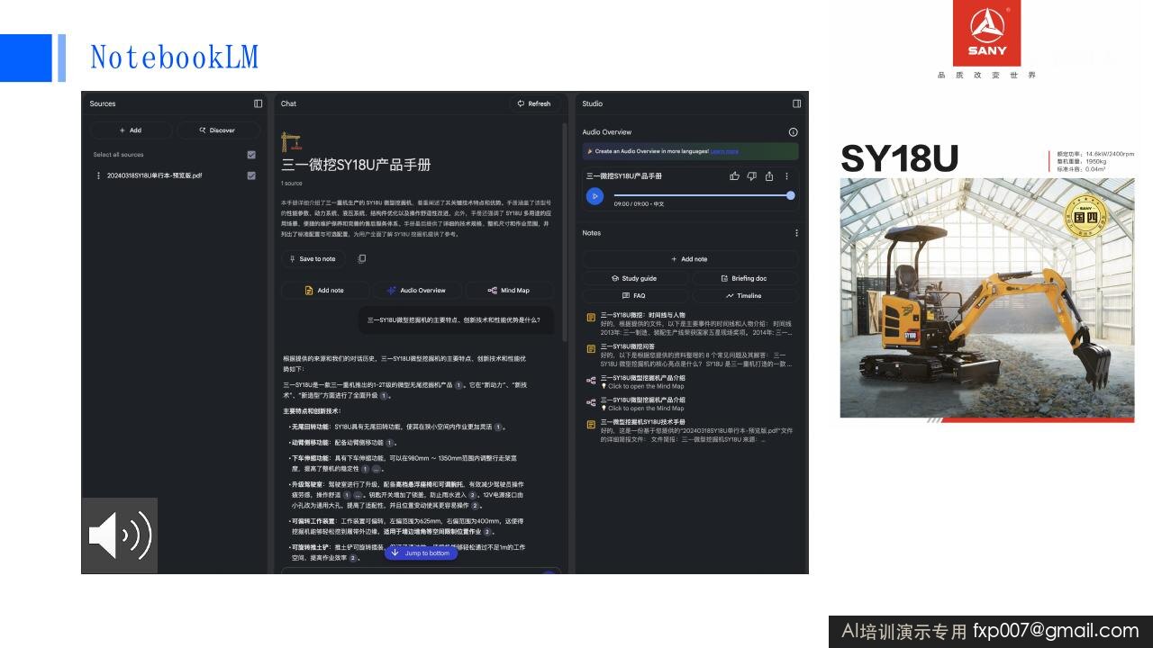Generate a Briefing doc

(x=744, y=278)
